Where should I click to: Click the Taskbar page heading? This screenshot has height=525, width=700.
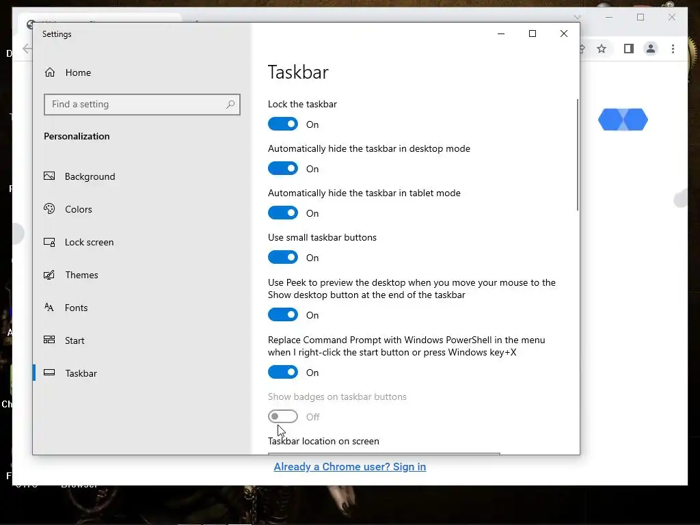tap(298, 72)
